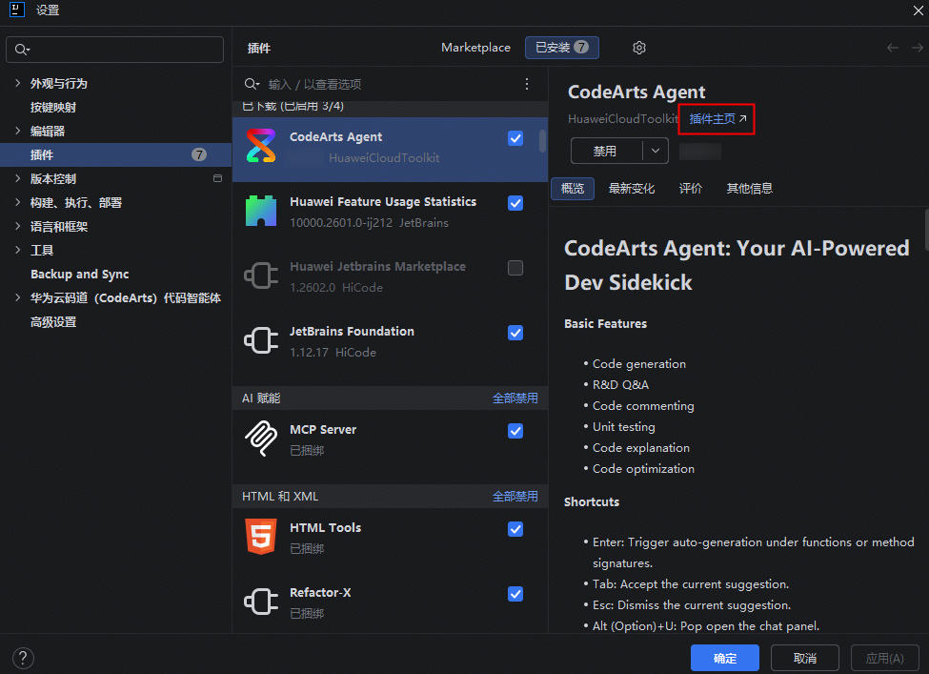Click the 取消 button
Viewport: 929px width, 674px height.
tap(804, 658)
